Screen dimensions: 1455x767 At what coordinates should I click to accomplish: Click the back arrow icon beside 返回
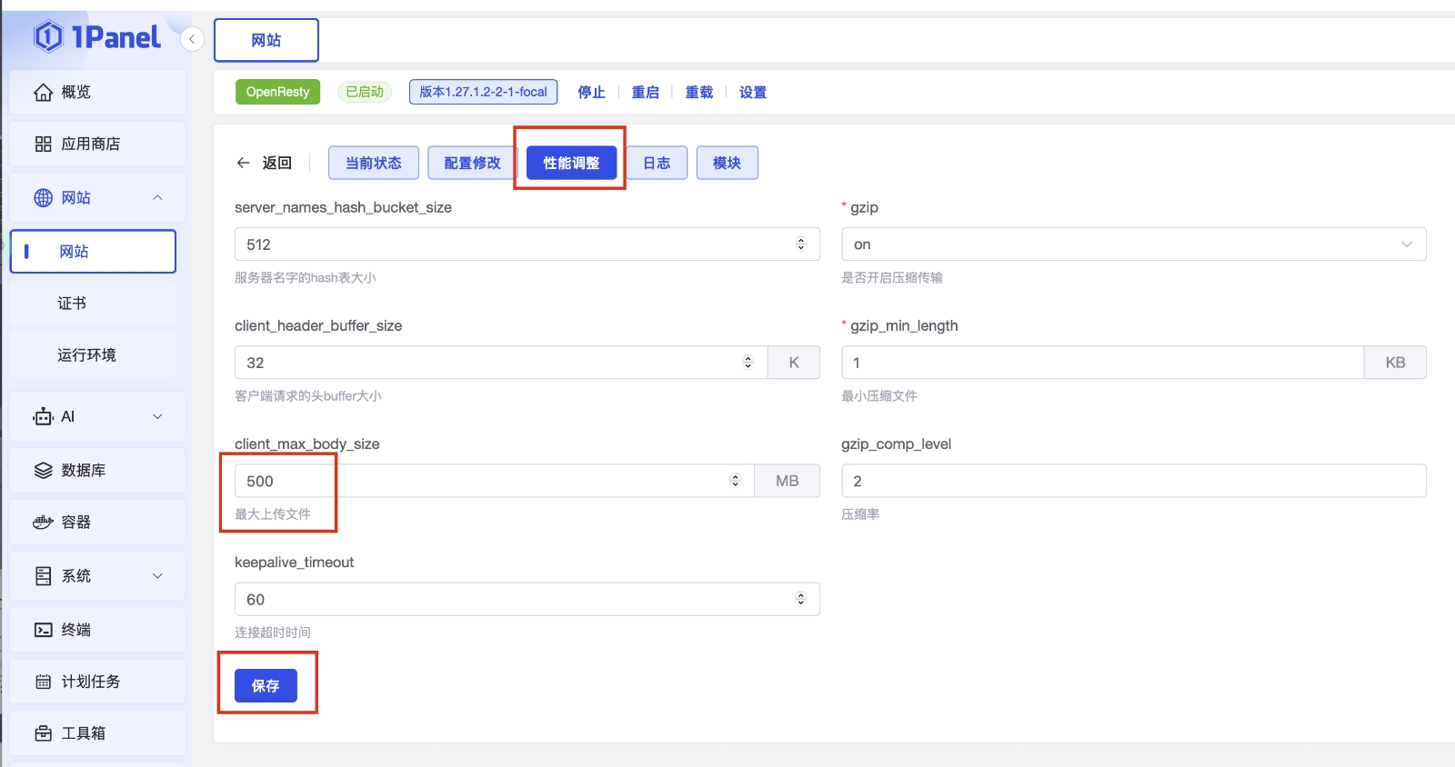click(x=243, y=163)
